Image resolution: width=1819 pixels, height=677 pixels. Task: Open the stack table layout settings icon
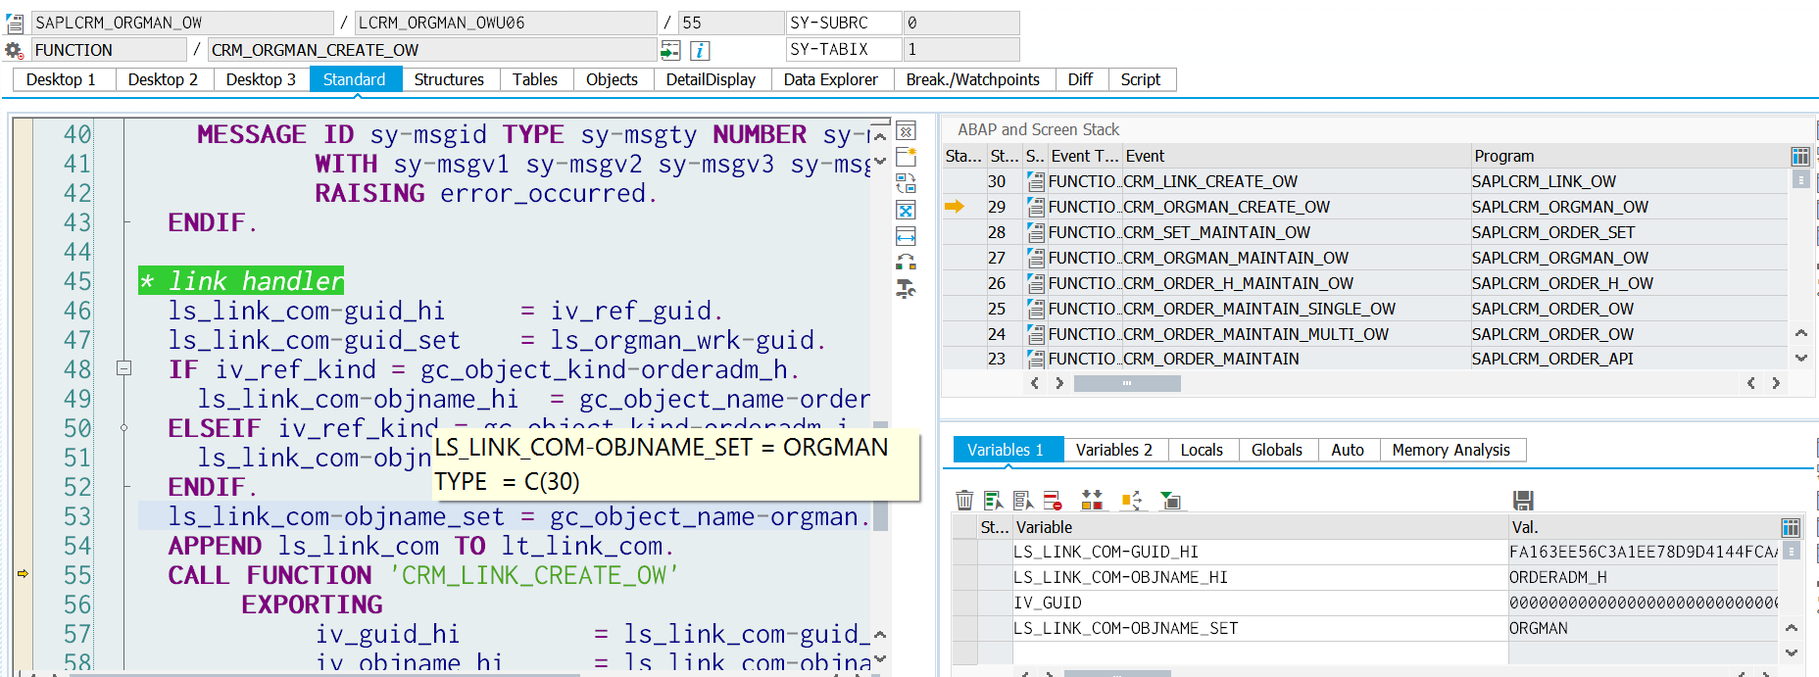[1800, 156]
